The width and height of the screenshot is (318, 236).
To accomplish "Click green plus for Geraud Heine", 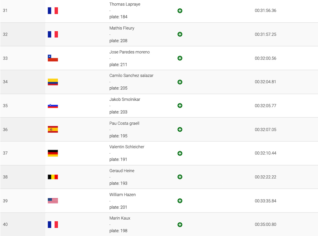I will pos(180,177).
